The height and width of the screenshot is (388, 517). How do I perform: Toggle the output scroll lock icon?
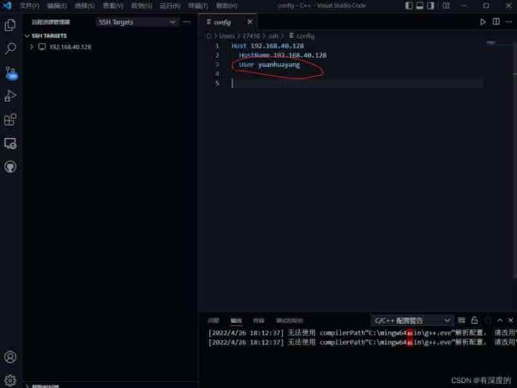click(474, 320)
